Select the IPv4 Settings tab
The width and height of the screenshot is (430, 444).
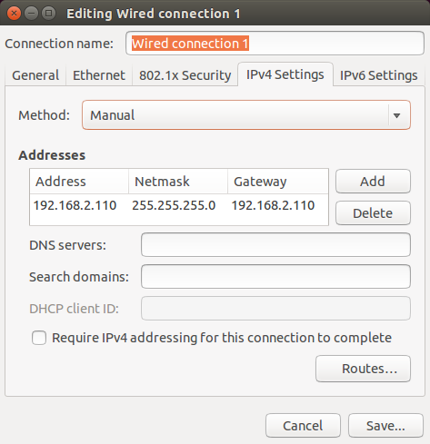tap(285, 74)
